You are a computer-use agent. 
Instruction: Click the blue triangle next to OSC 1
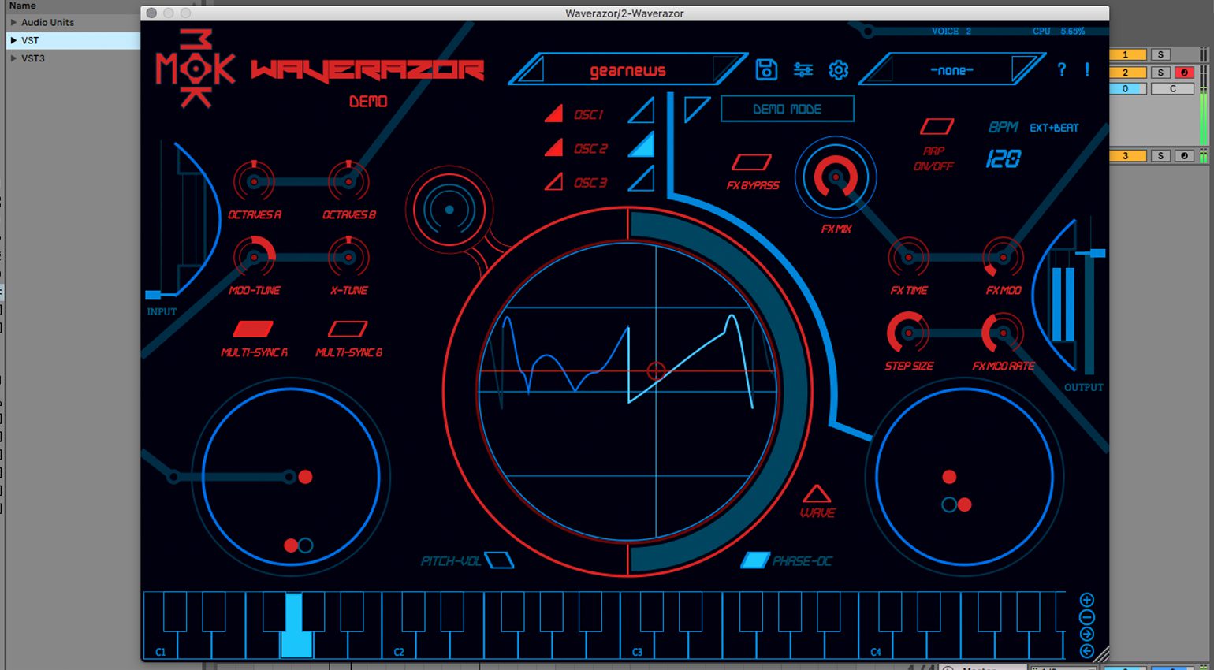tap(643, 112)
